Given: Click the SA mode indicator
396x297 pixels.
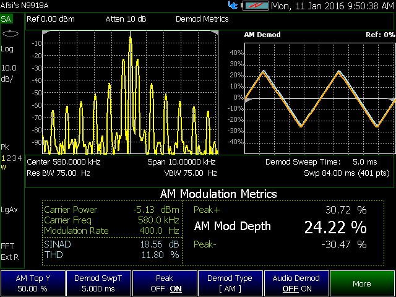Looking at the screenshot, I should [6, 19].
